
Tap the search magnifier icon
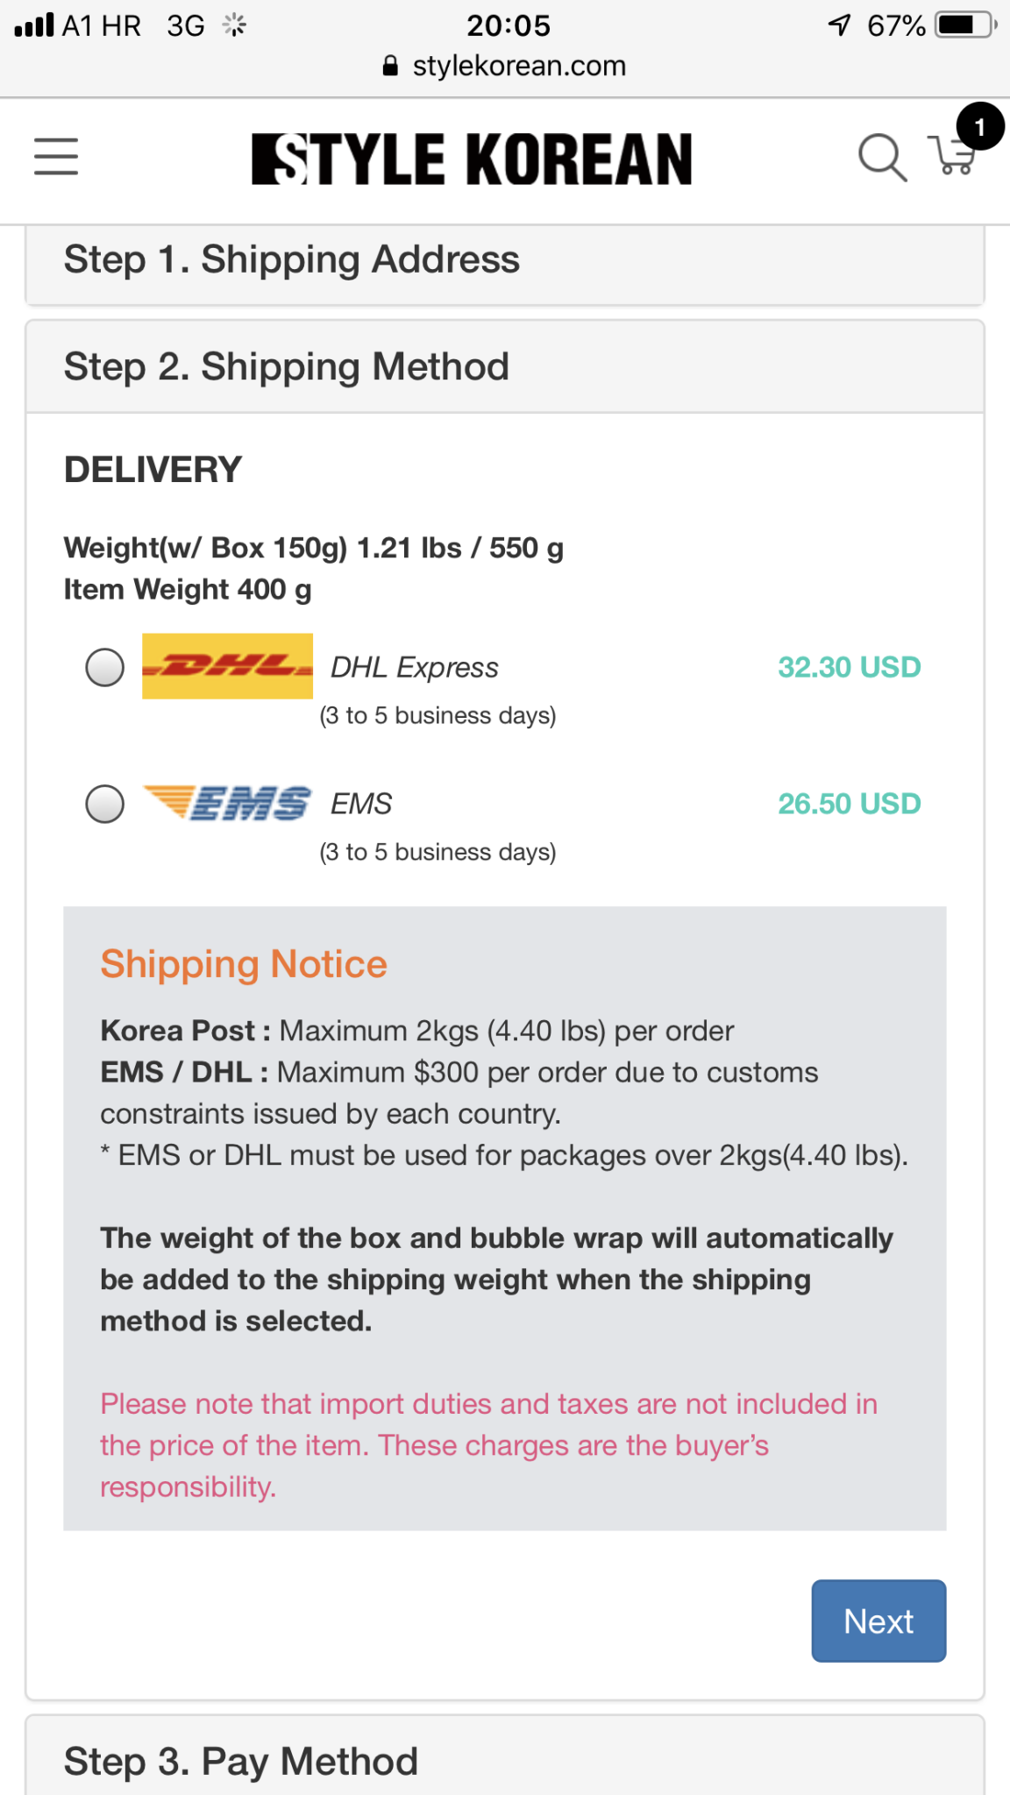coord(881,158)
